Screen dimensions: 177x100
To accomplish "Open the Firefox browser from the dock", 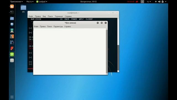I will pos(12,6).
